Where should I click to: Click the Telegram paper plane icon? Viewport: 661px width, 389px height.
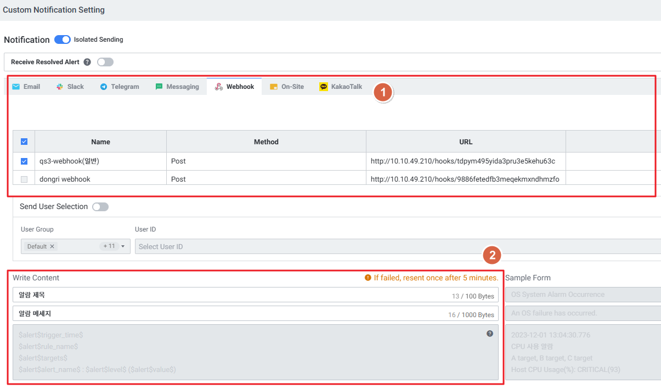(104, 87)
